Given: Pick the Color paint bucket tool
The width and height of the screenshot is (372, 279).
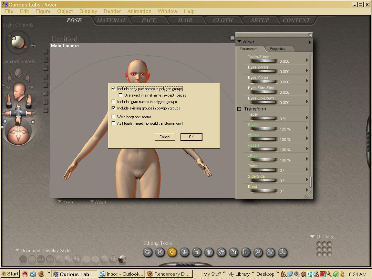Looking at the screenshot, I should coord(233,252).
